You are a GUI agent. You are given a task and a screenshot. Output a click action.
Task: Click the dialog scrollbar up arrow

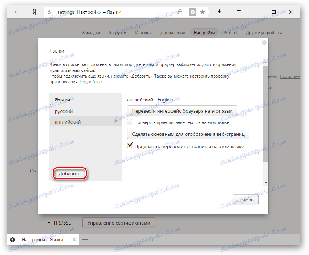click(x=265, y=63)
